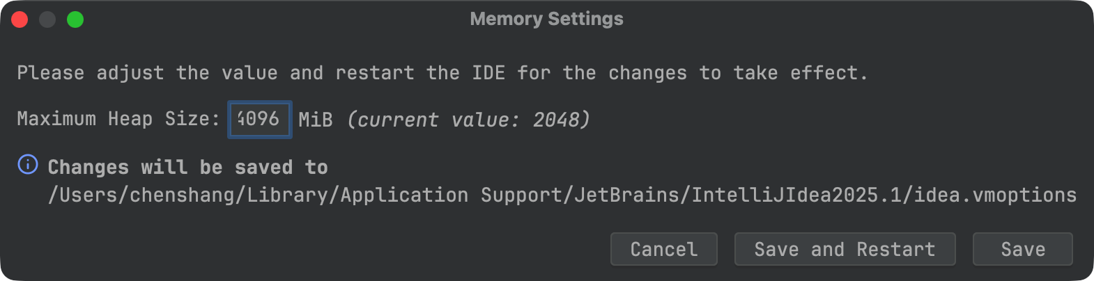This screenshot has height=281, width=1094.
Task: Click the 'Changes will be saved to' heading
Action: click(187, 168)
